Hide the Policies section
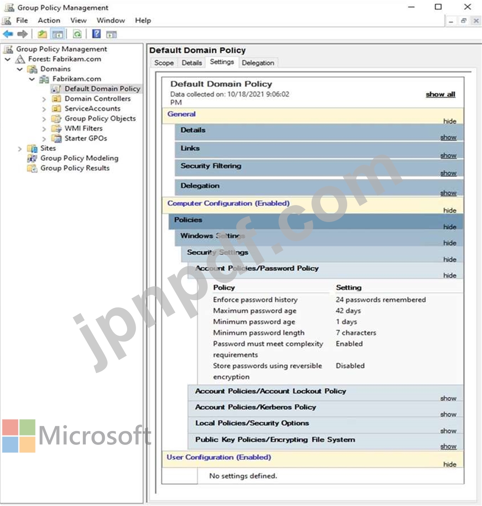 click(x=450, y=227)
